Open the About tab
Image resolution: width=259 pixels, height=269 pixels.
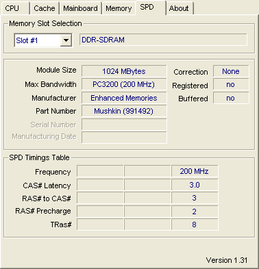pos(180,8)
